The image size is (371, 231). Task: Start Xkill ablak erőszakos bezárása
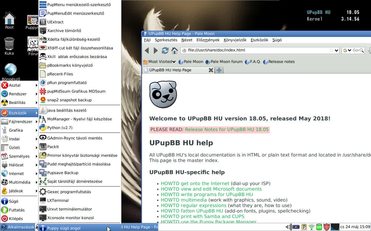(80, 57)
